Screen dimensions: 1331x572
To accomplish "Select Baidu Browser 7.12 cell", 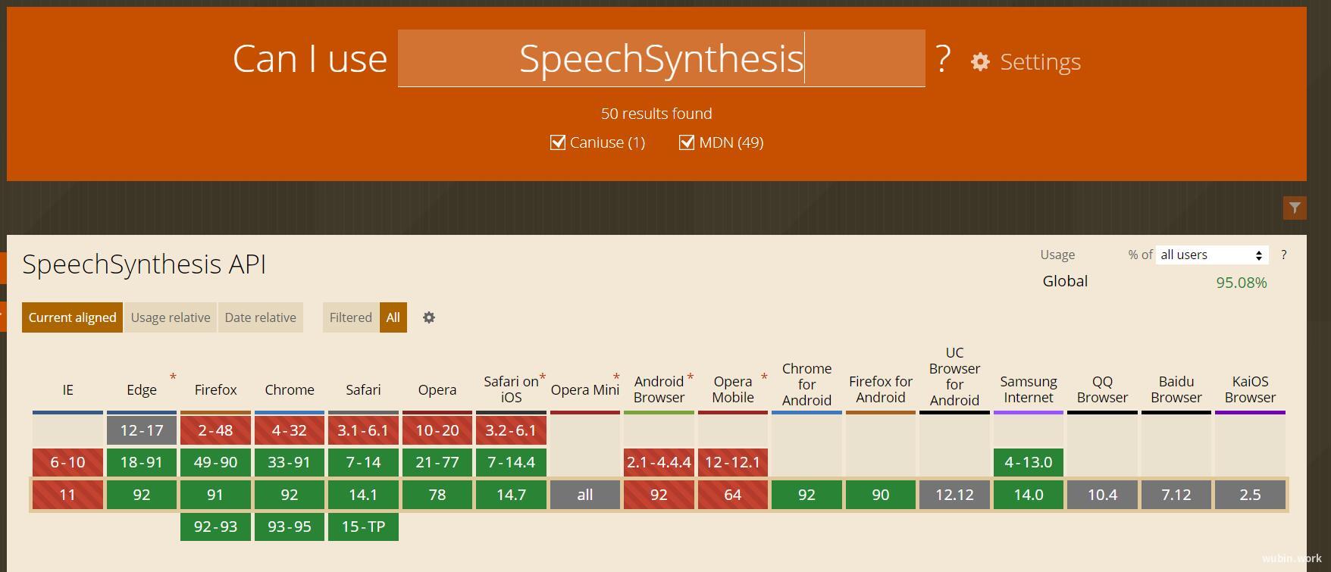I will 1176,495.
